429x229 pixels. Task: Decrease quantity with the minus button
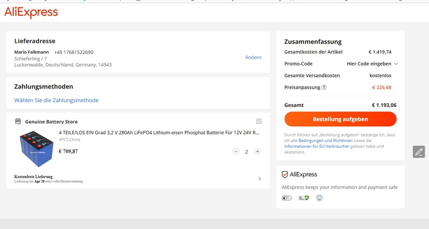(x=236, y=152)
